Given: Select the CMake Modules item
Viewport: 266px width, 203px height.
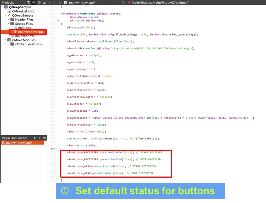Looking at the screenshot, I should (24, 40).
